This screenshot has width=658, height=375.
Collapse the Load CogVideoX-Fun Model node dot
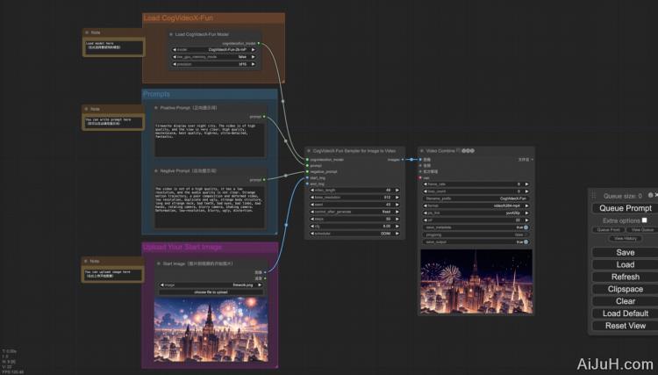pos(172,34)
